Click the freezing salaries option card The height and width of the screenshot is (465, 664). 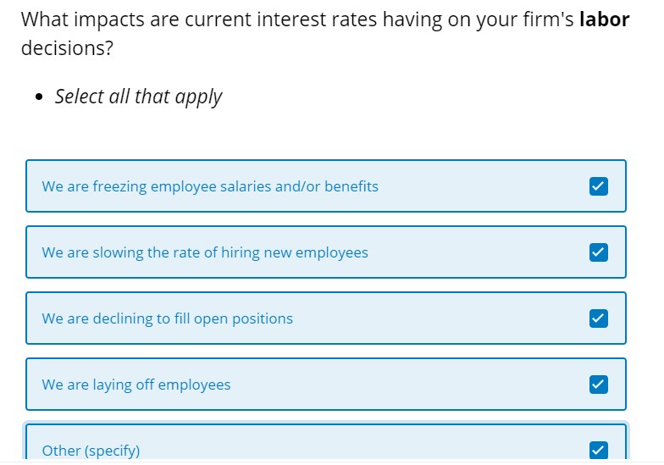325,186
